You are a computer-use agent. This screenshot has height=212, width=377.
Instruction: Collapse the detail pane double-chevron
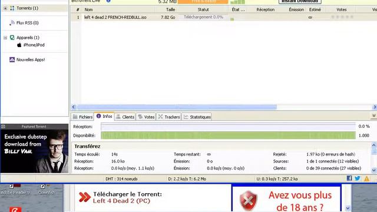pos(373,116)
